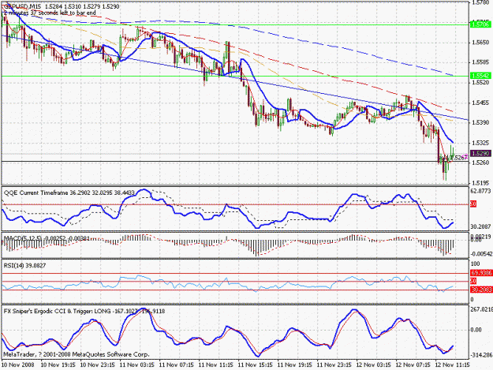Click the 1.5585 price axis value
This screenshot has height=370, width=493.
click(x=480, y=62)
